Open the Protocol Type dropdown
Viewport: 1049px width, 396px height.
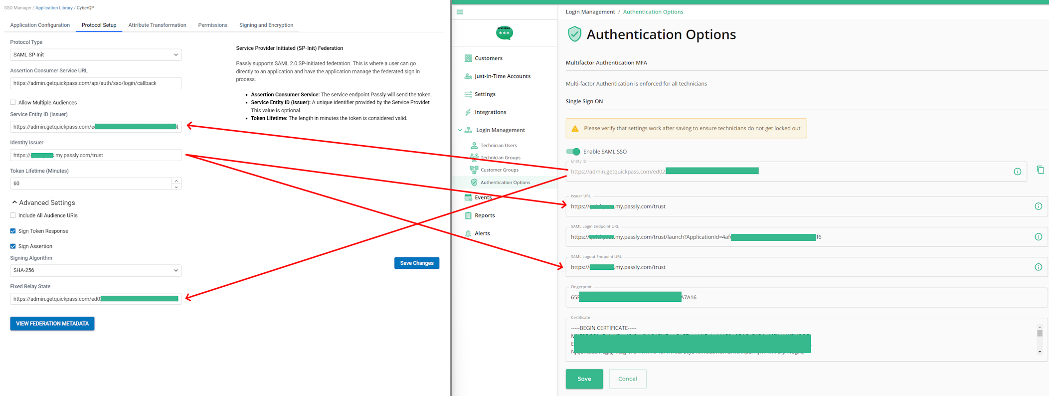95,55
